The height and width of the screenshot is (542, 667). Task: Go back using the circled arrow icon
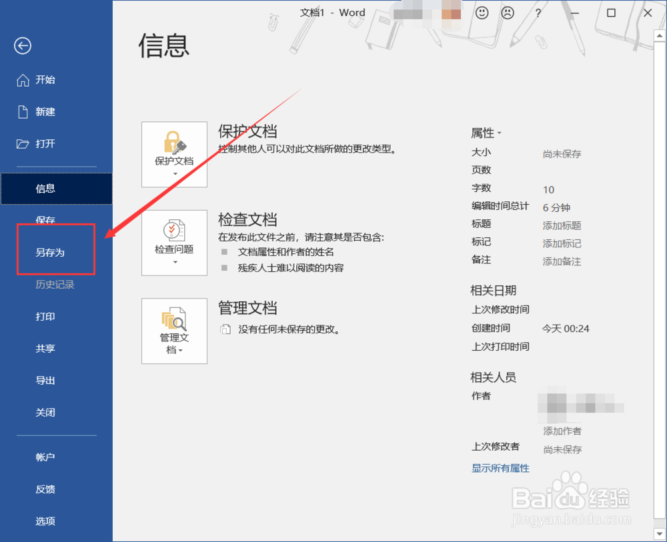click(x=23, y=46)
